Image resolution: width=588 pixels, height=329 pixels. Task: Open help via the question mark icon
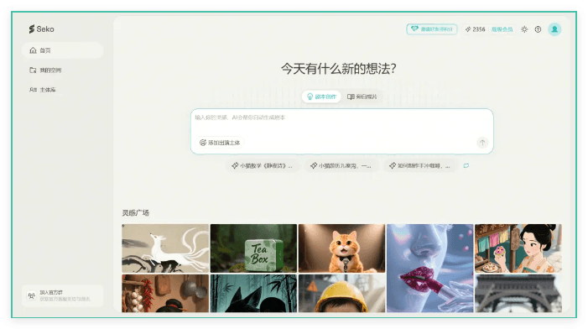(x=538, y=29)
